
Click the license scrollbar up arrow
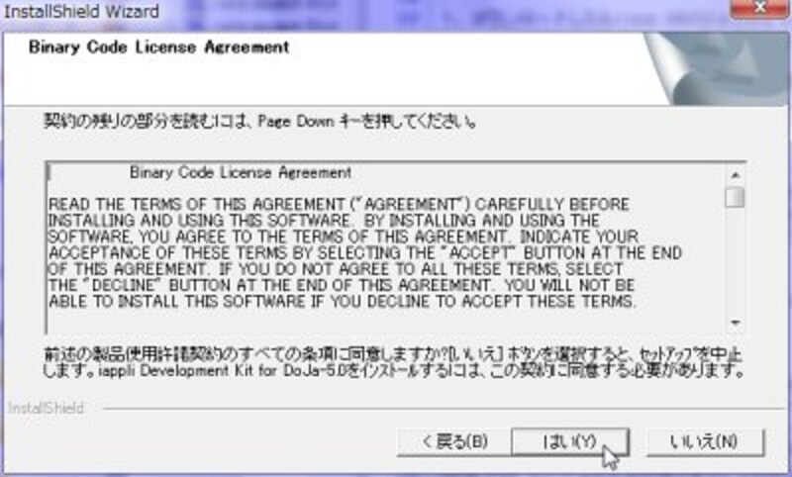coord(735,174)
